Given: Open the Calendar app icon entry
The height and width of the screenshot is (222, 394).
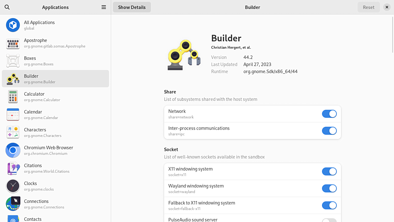Looking at the screenshot, I should click(13, 114).
